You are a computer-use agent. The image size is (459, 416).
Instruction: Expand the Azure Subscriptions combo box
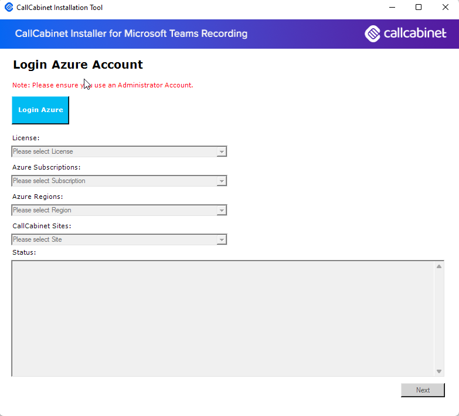click(x=119, y=181)
